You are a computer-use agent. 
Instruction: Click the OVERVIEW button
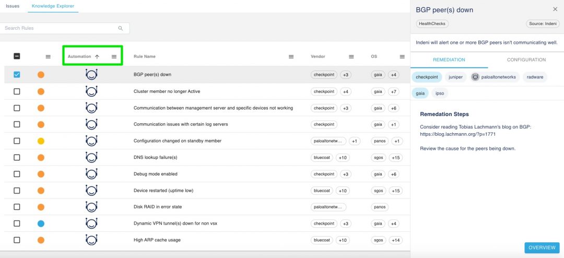tap(542, 248)
